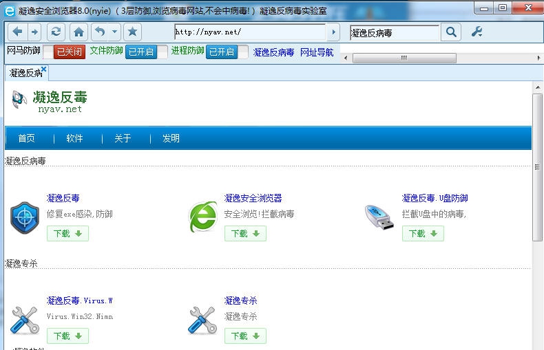This screenshot has height=350, width=544.
Task: Open the home page icon
Action: [x=79, y=32]
